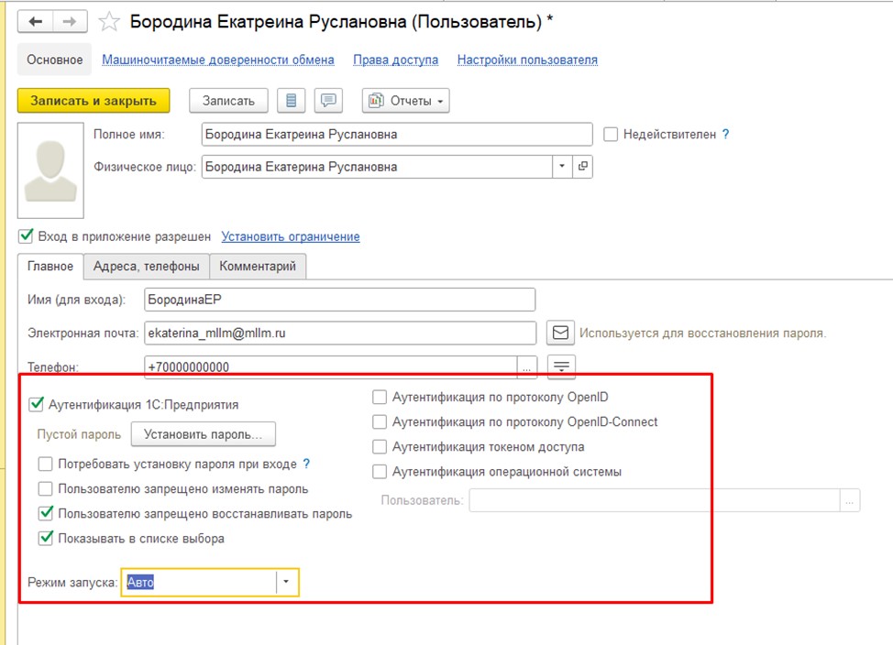
Task: Open Машиночитаемые доверенности обмена
Action: point(218,60)
